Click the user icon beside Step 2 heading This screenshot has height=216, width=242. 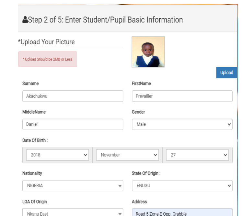point(25,20)
